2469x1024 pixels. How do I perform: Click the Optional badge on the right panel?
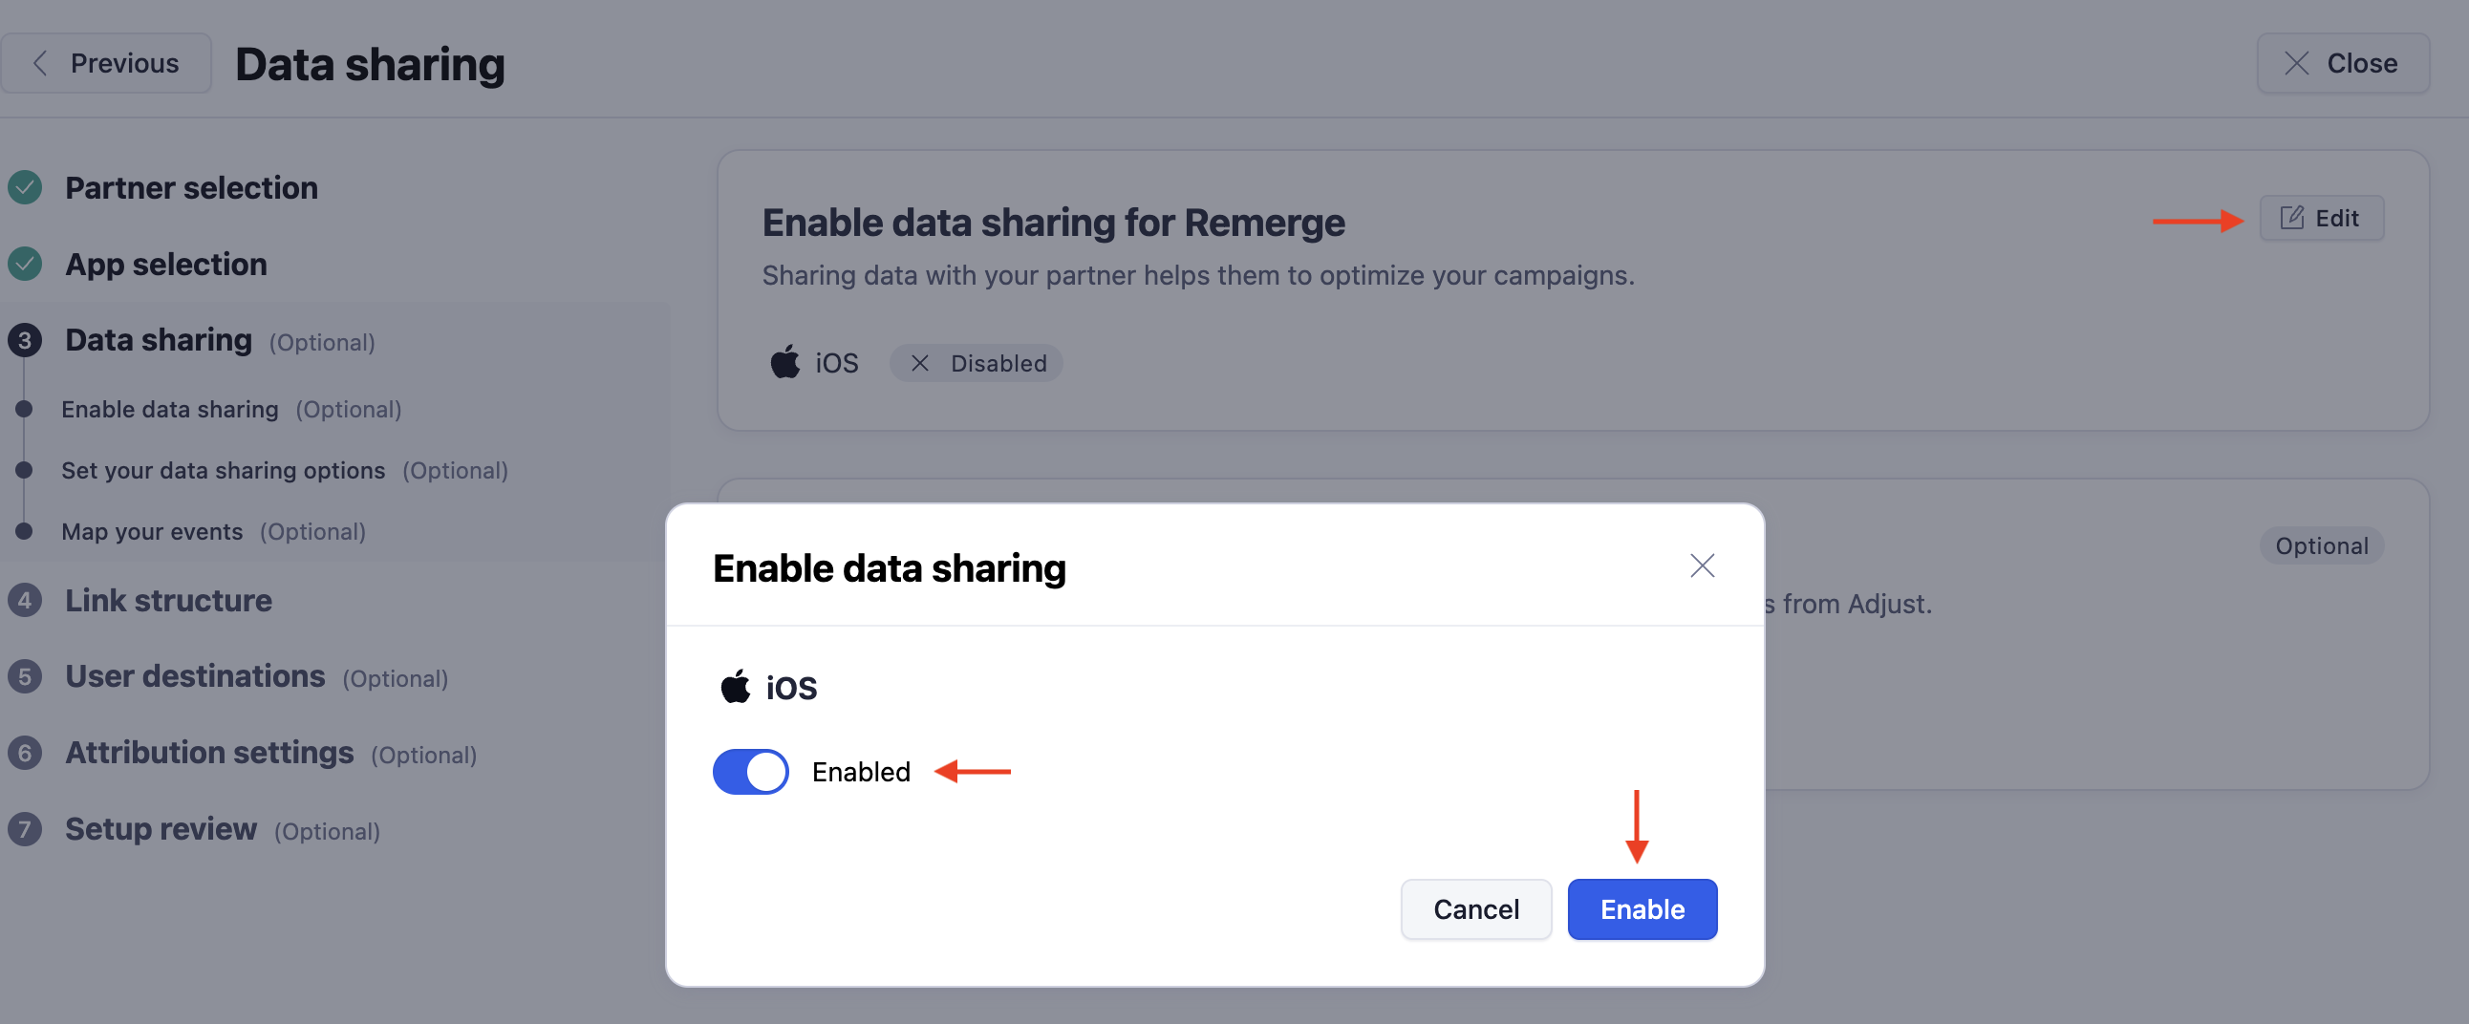[2322, 545]
